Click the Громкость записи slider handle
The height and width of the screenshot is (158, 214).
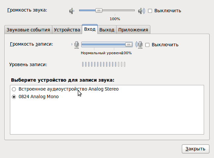[128, 45]
